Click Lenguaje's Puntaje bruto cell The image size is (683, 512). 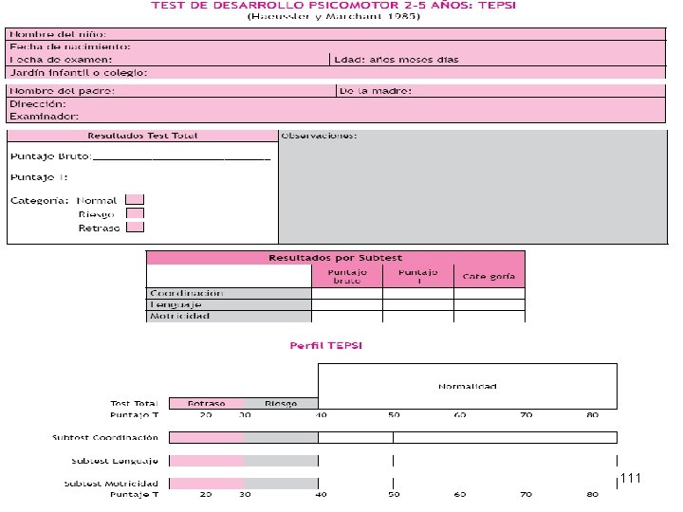[347, 304]
